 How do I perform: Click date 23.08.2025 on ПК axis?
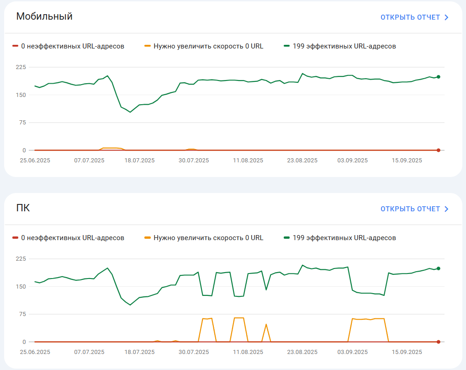point(302,352)
